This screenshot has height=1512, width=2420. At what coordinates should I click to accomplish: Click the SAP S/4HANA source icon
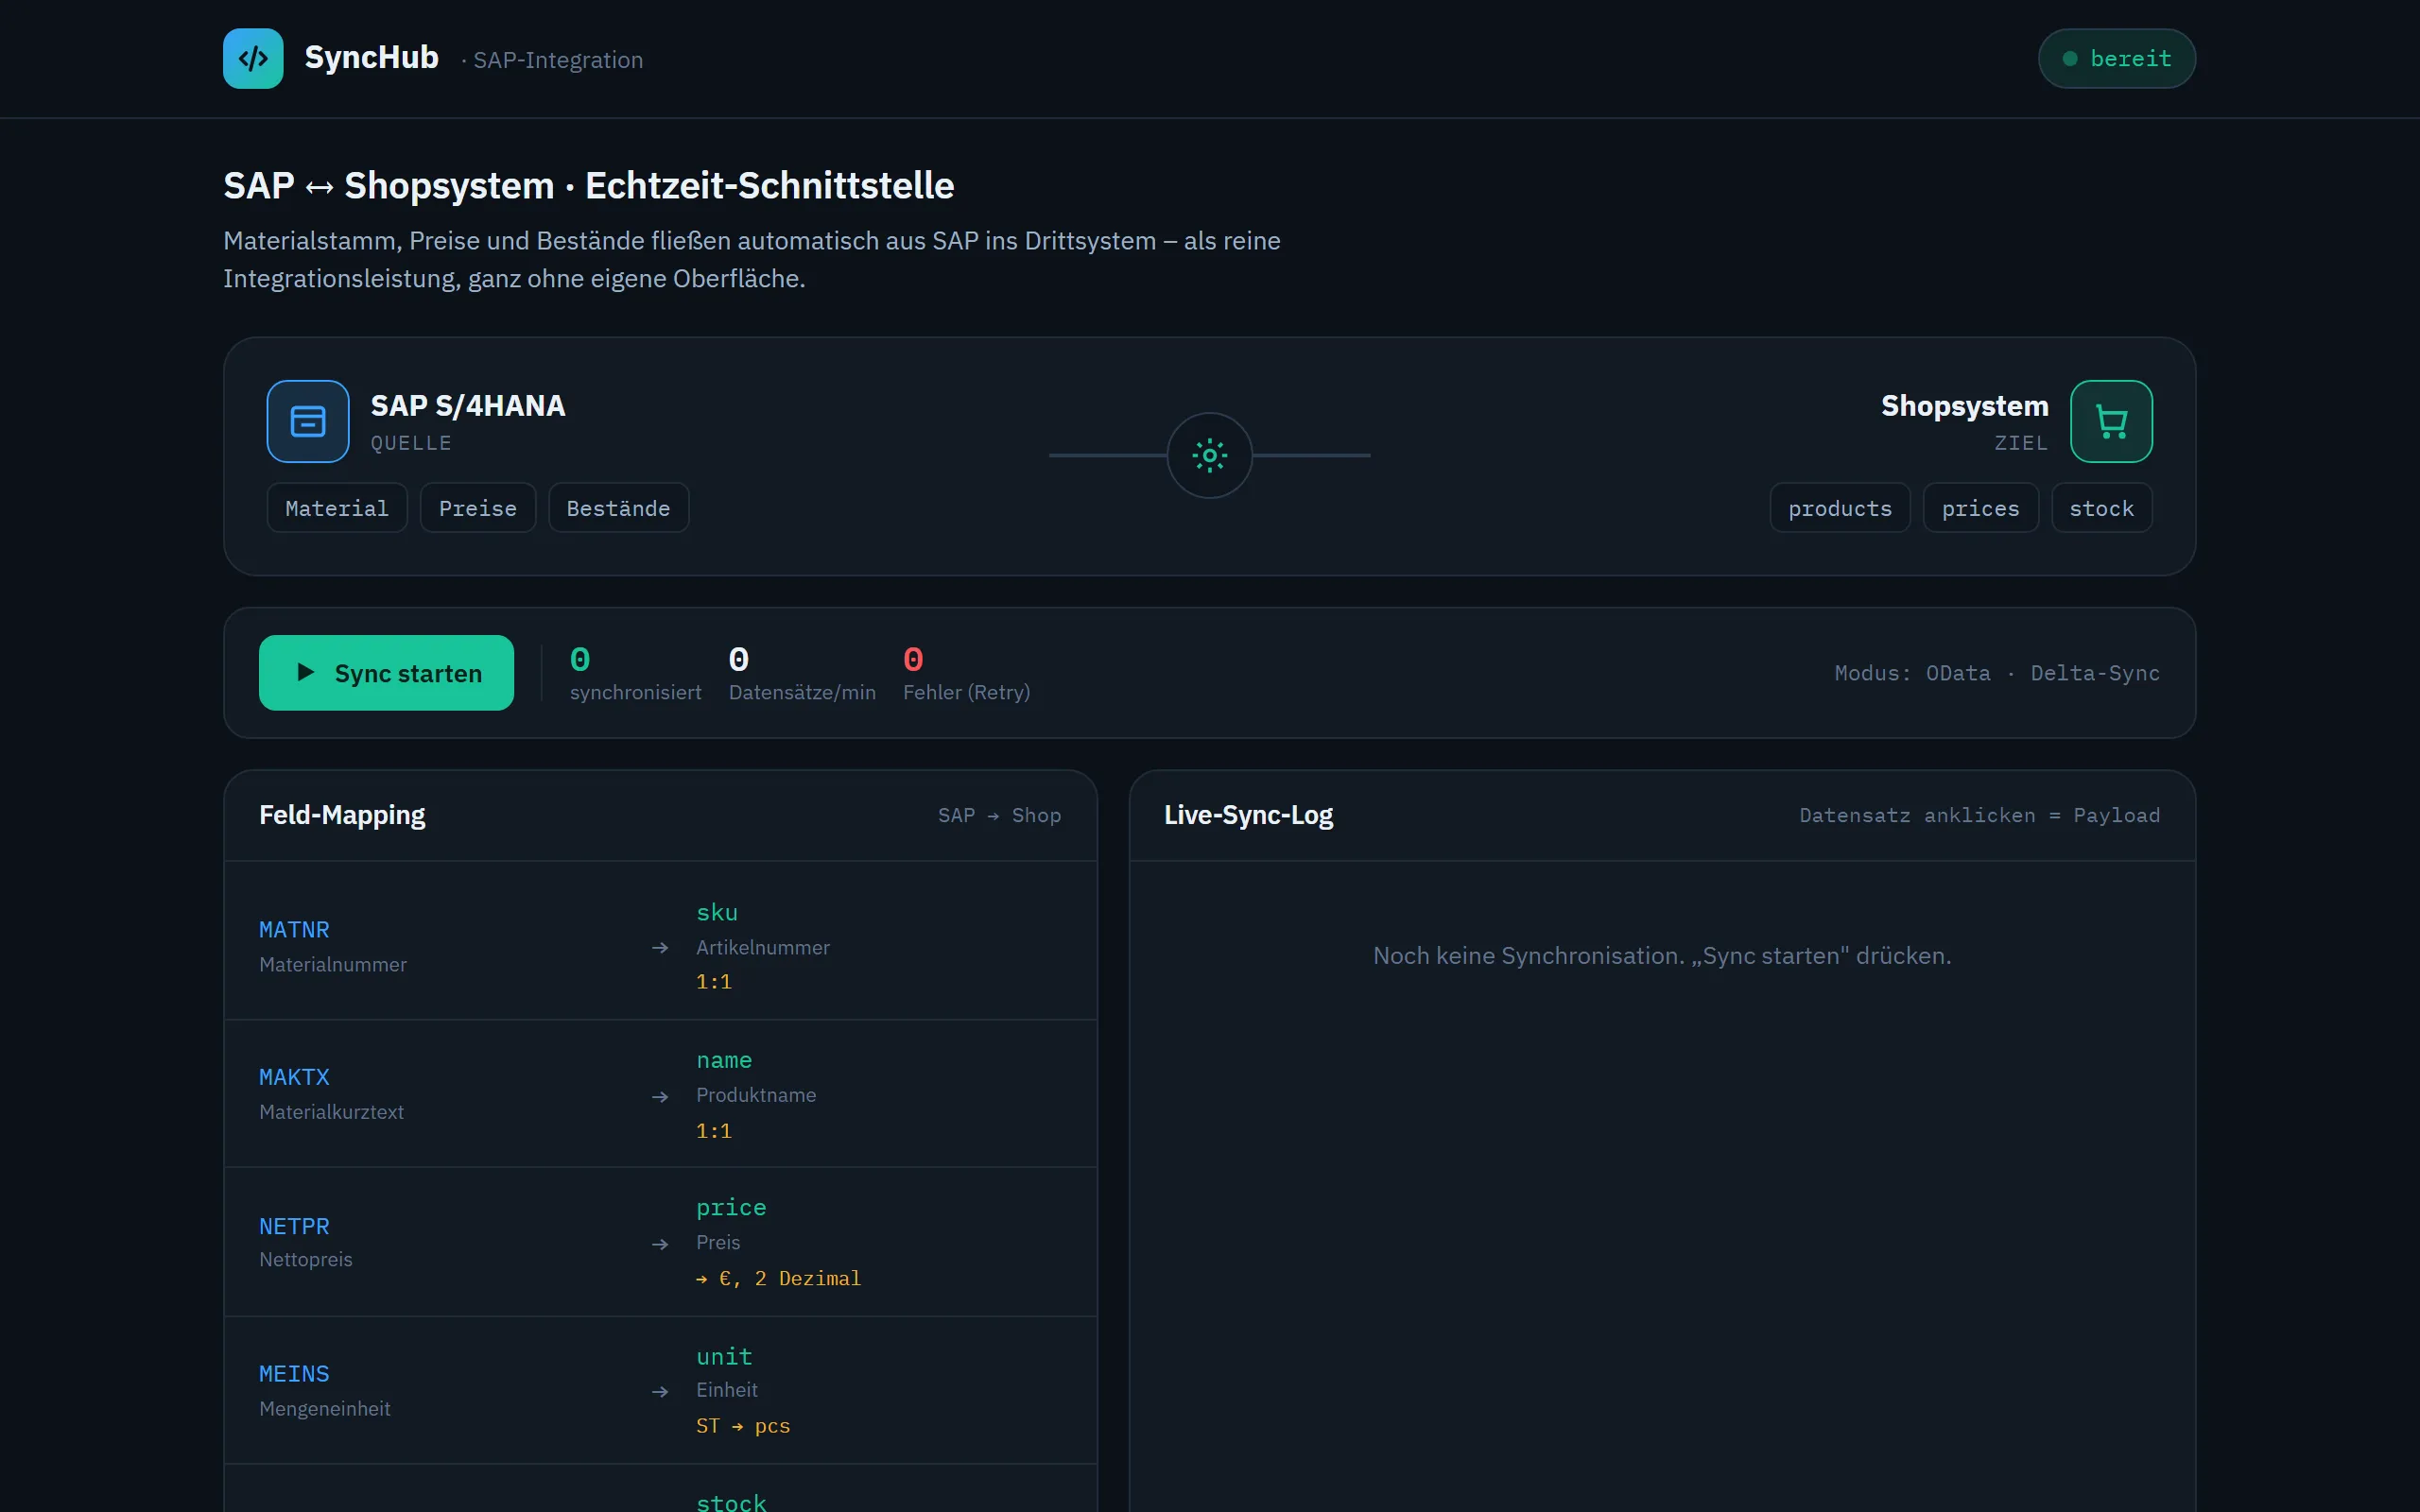click(x=308, y=421)
